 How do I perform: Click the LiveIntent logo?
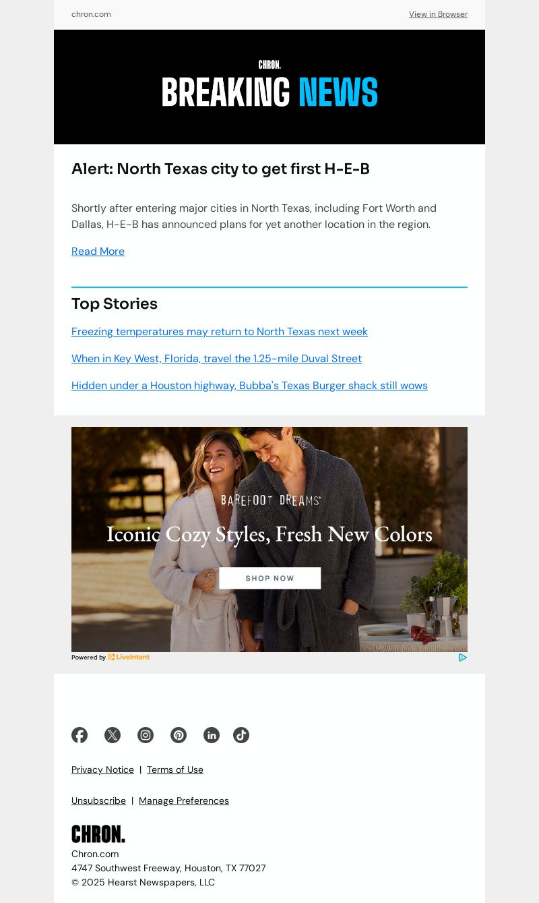point(129,657)
